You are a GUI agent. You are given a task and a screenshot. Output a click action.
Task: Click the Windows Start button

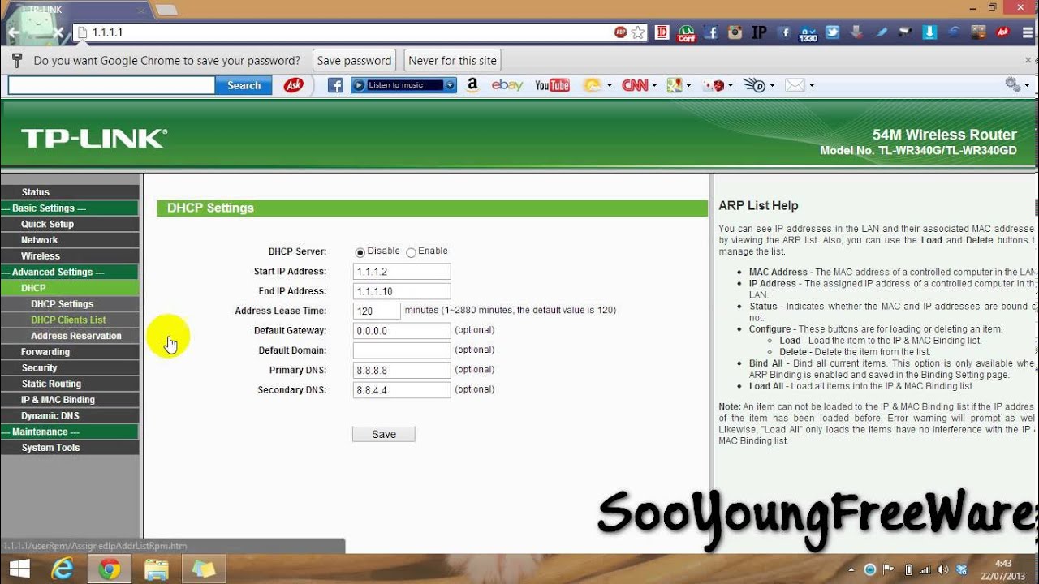point(19,569)
